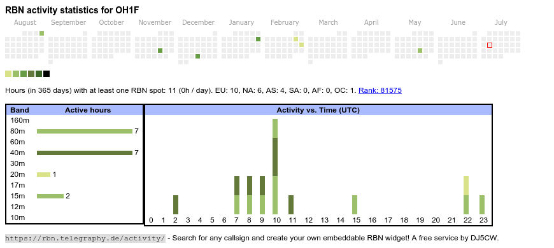Click the '30m' band label
The image size is (554, 248).
tap(18, 163)
